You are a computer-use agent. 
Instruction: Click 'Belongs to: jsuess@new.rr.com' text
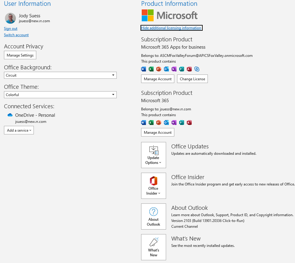[166, 109]
